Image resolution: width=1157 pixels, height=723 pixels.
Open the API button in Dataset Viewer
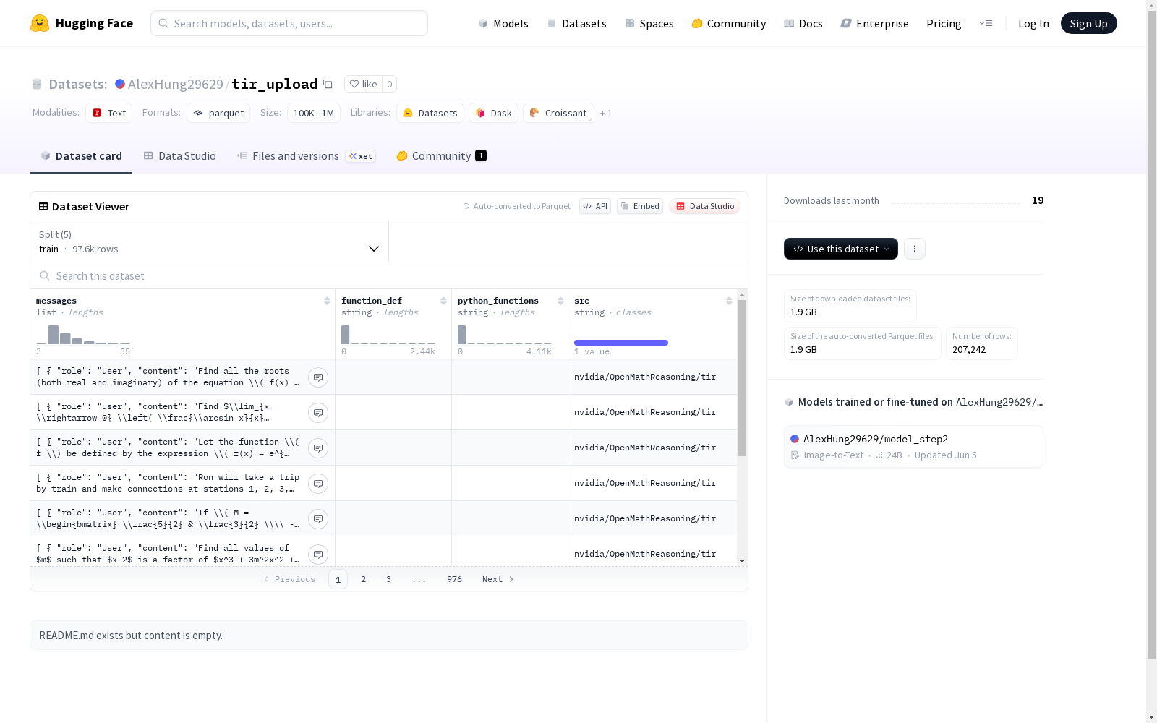click(595, 206)
